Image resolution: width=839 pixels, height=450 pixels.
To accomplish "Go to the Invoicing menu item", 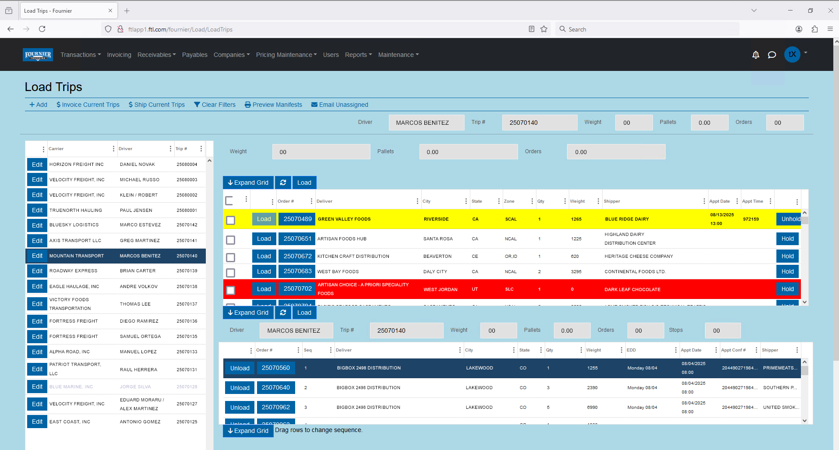I will pos(119,55).
